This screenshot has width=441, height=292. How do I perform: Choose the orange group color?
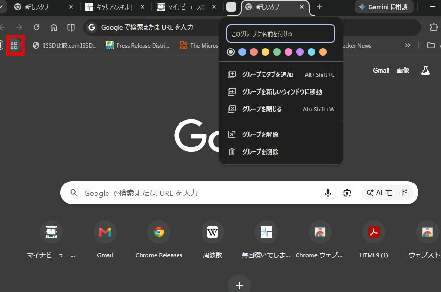(x=323, y=52)
